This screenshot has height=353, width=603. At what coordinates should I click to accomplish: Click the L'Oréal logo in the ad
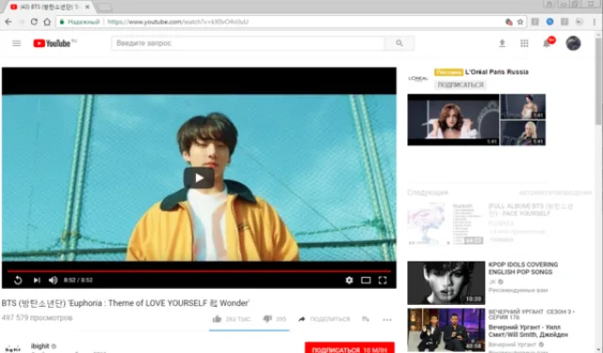[x=418, y=78]
